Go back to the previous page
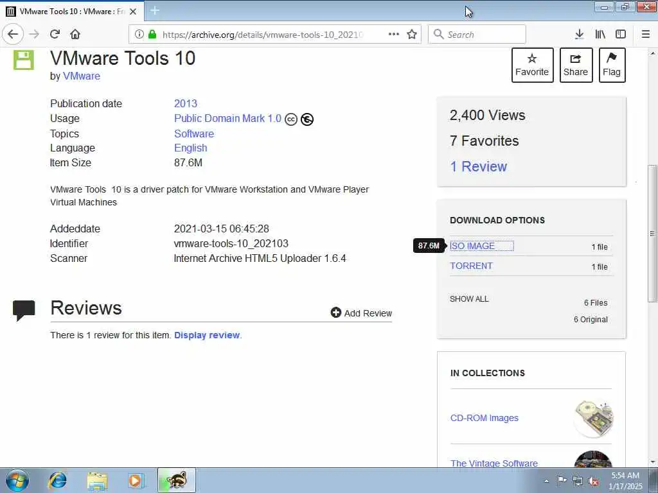Image resolution: width=658 pixels, height=493 pixels. click(x=13, y=35)
